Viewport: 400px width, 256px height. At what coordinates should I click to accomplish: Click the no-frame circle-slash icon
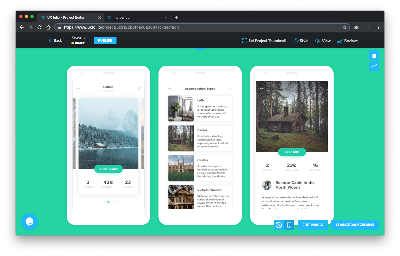click(x=279, y=225)
